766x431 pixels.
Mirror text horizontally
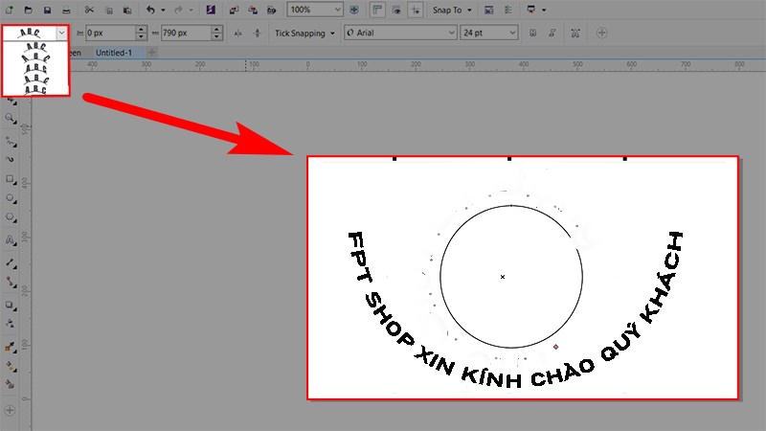coord(237,34)
